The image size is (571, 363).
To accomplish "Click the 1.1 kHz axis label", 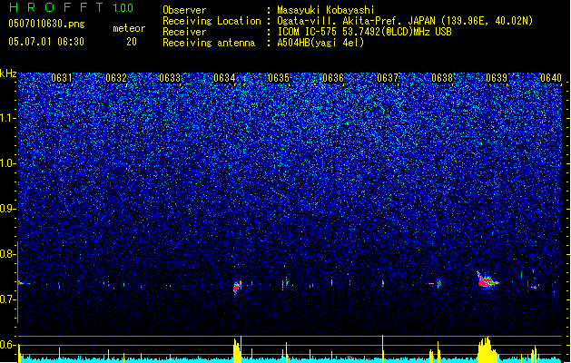I will tap(8, 118).
